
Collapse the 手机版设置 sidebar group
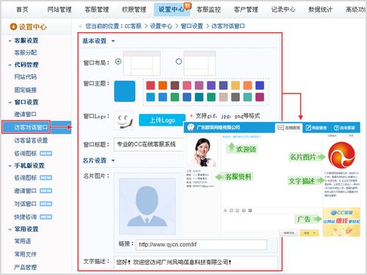coord(10,166)
